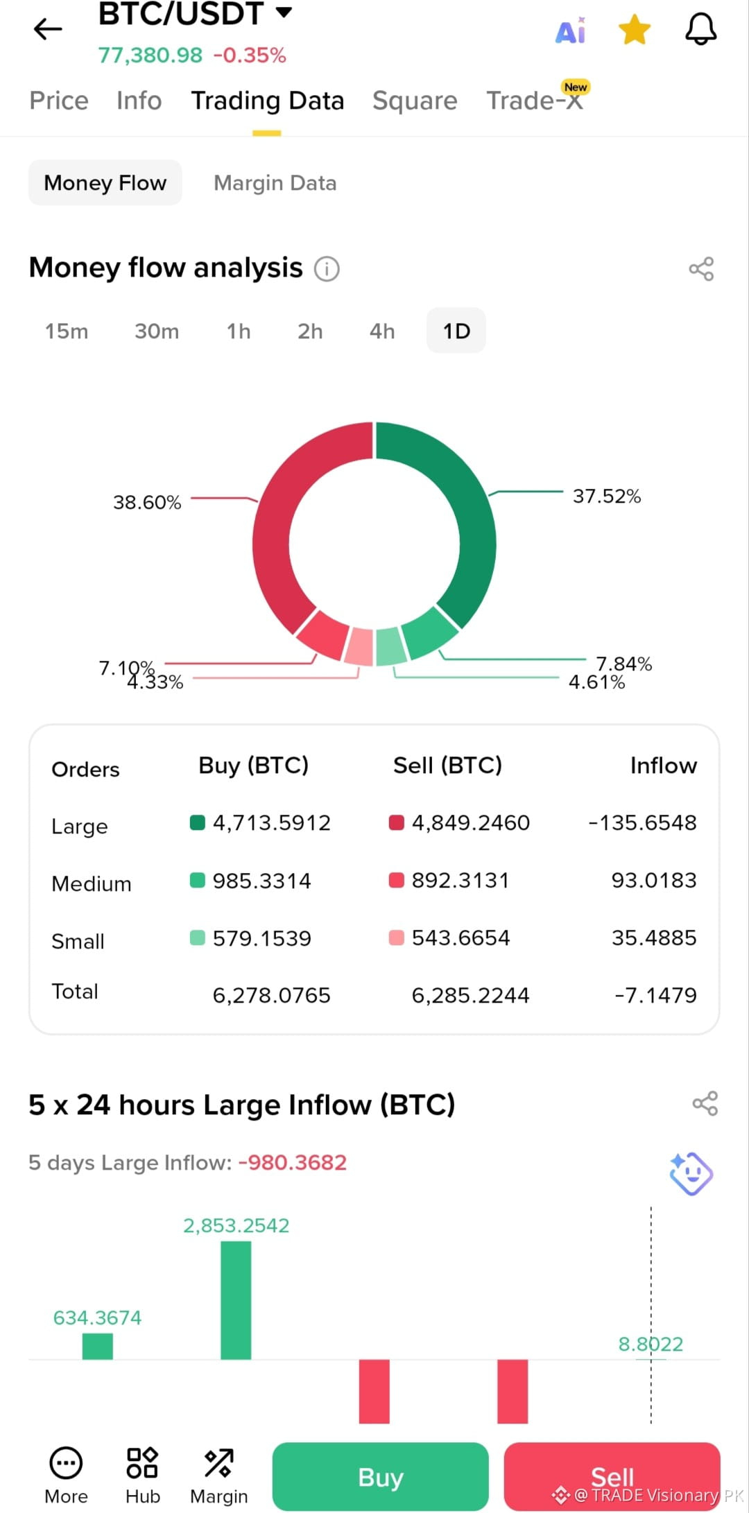This screenshot has width=749, height=1513.
Task: Open the AI chat bot icon near inflow chart
Action: (691, 1173)
